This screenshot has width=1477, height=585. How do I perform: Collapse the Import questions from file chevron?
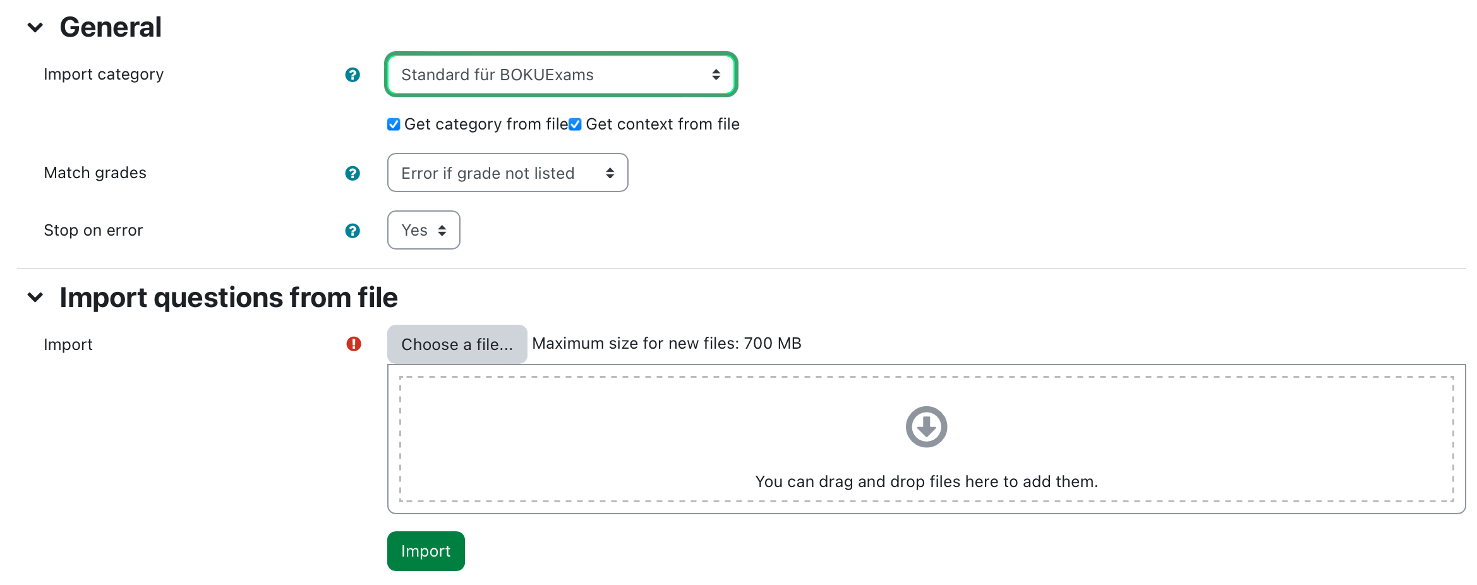point(35,297)
